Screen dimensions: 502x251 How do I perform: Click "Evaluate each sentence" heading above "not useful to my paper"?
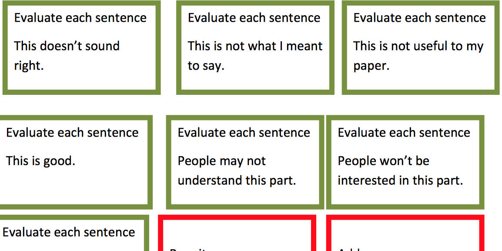point(419,17)
